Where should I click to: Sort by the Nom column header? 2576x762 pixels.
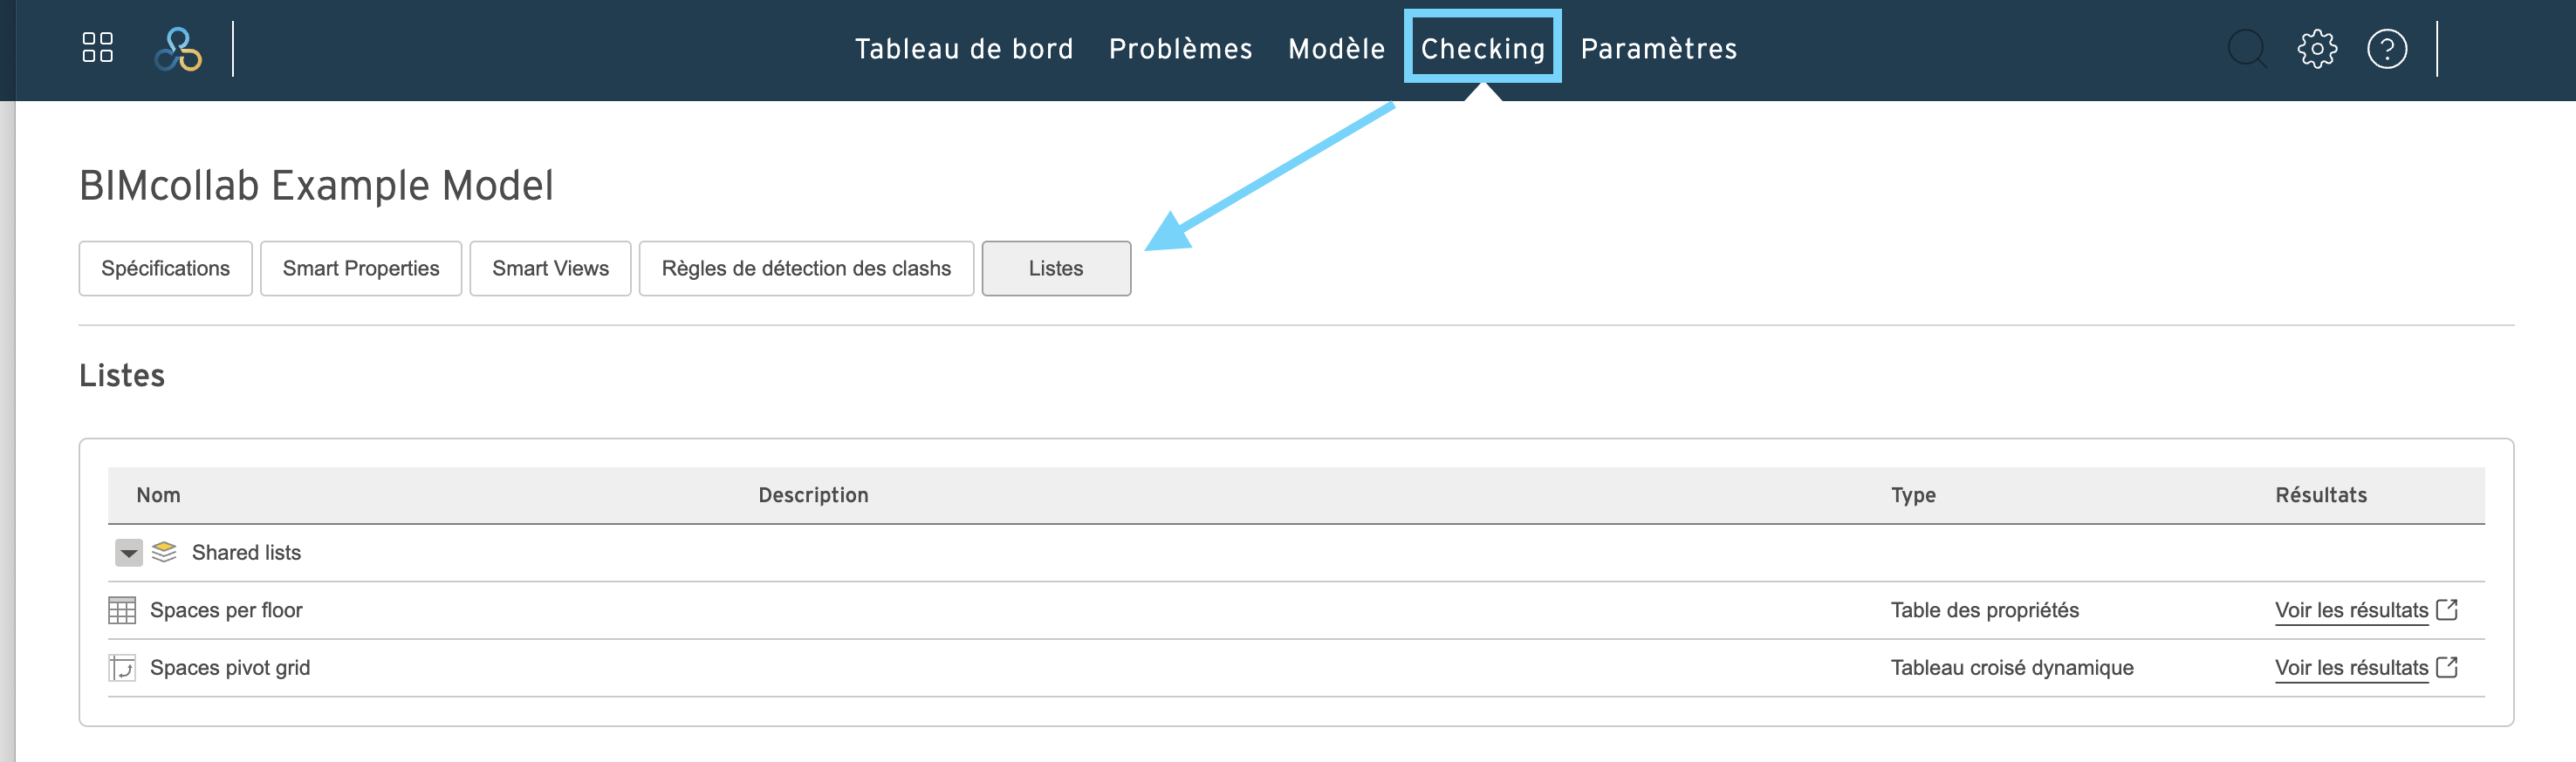pos(158,495)
